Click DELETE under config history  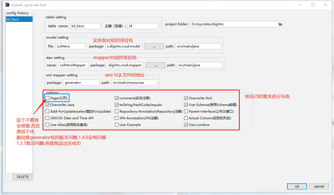23,177
